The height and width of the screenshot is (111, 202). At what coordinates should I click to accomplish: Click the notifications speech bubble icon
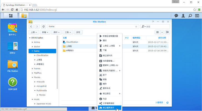[176, 16]
